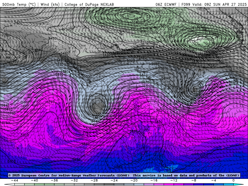The height and width of the screenshot is (186, 248).
Task: Select the -44 colorbar label
Action: pos(15,180)
